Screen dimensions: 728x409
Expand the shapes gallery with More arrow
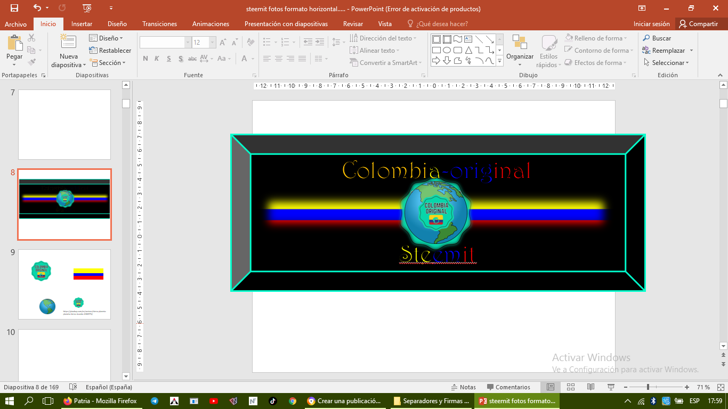click(x=500, y=62)
